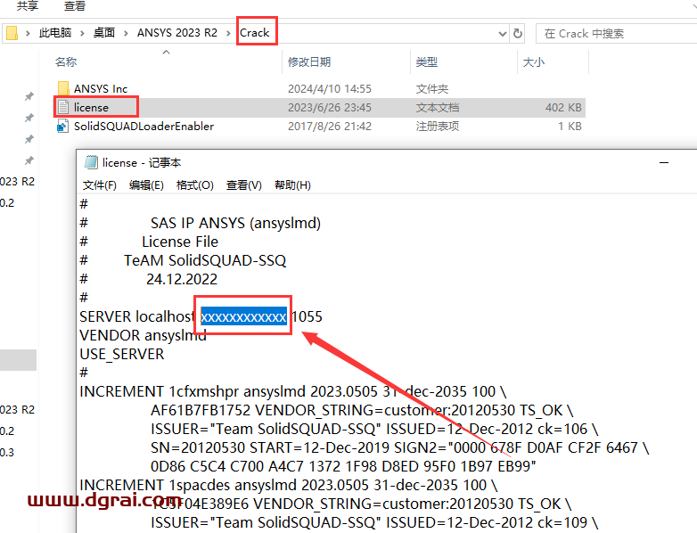Open the 帮助(H) menu in Notepad
The width and height of the screenshot is (697, 533).
292,184
